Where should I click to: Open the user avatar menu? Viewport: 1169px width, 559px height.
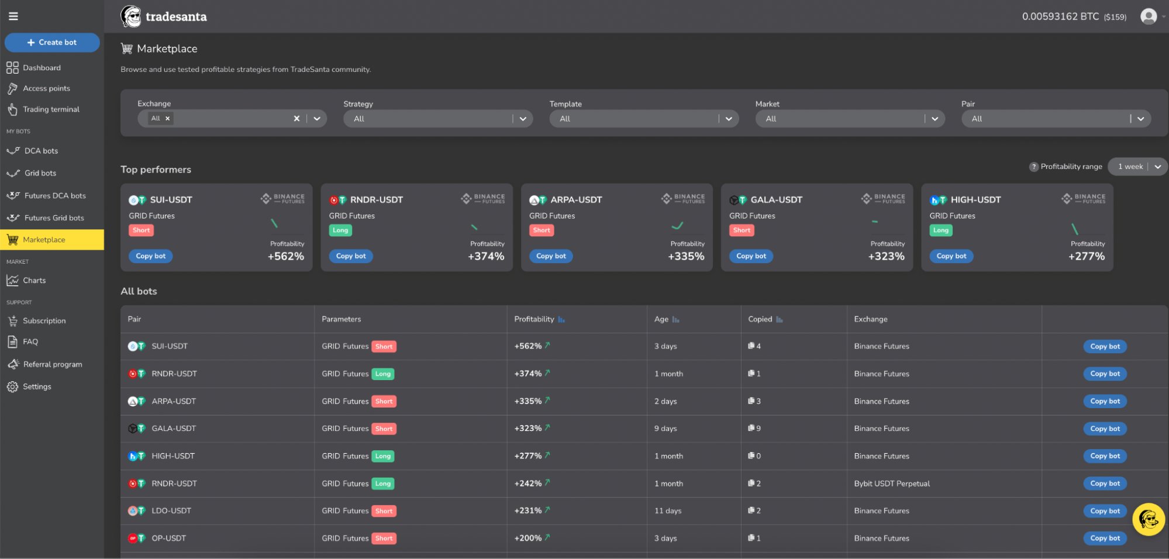click(x=1149, y=16)
